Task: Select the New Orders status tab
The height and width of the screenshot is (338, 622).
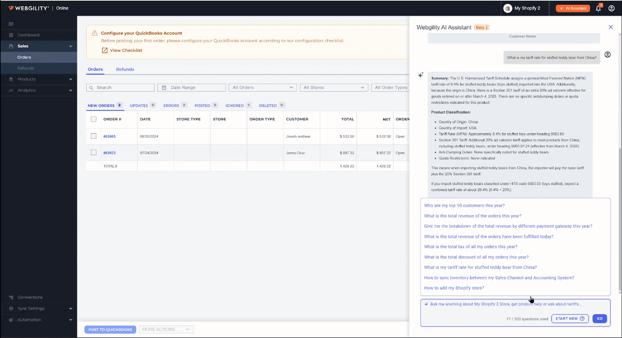Action: click(x=105, y=105)
